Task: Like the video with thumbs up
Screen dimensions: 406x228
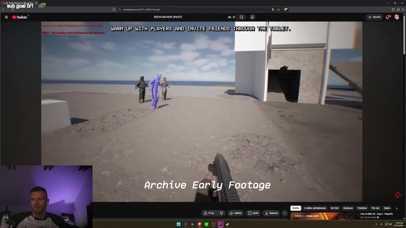Action: coord(209,213)
